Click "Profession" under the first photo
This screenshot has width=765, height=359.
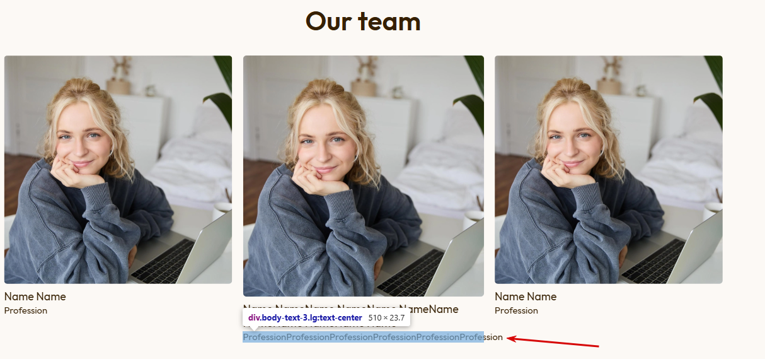pos(26,310)
